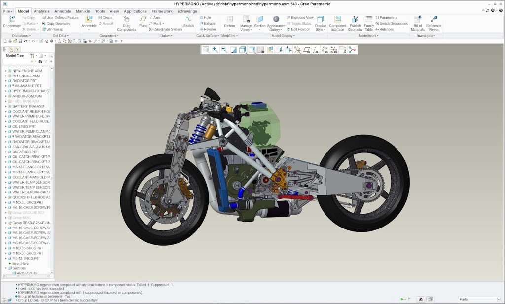Open the Sketch tool

(188, 20)
